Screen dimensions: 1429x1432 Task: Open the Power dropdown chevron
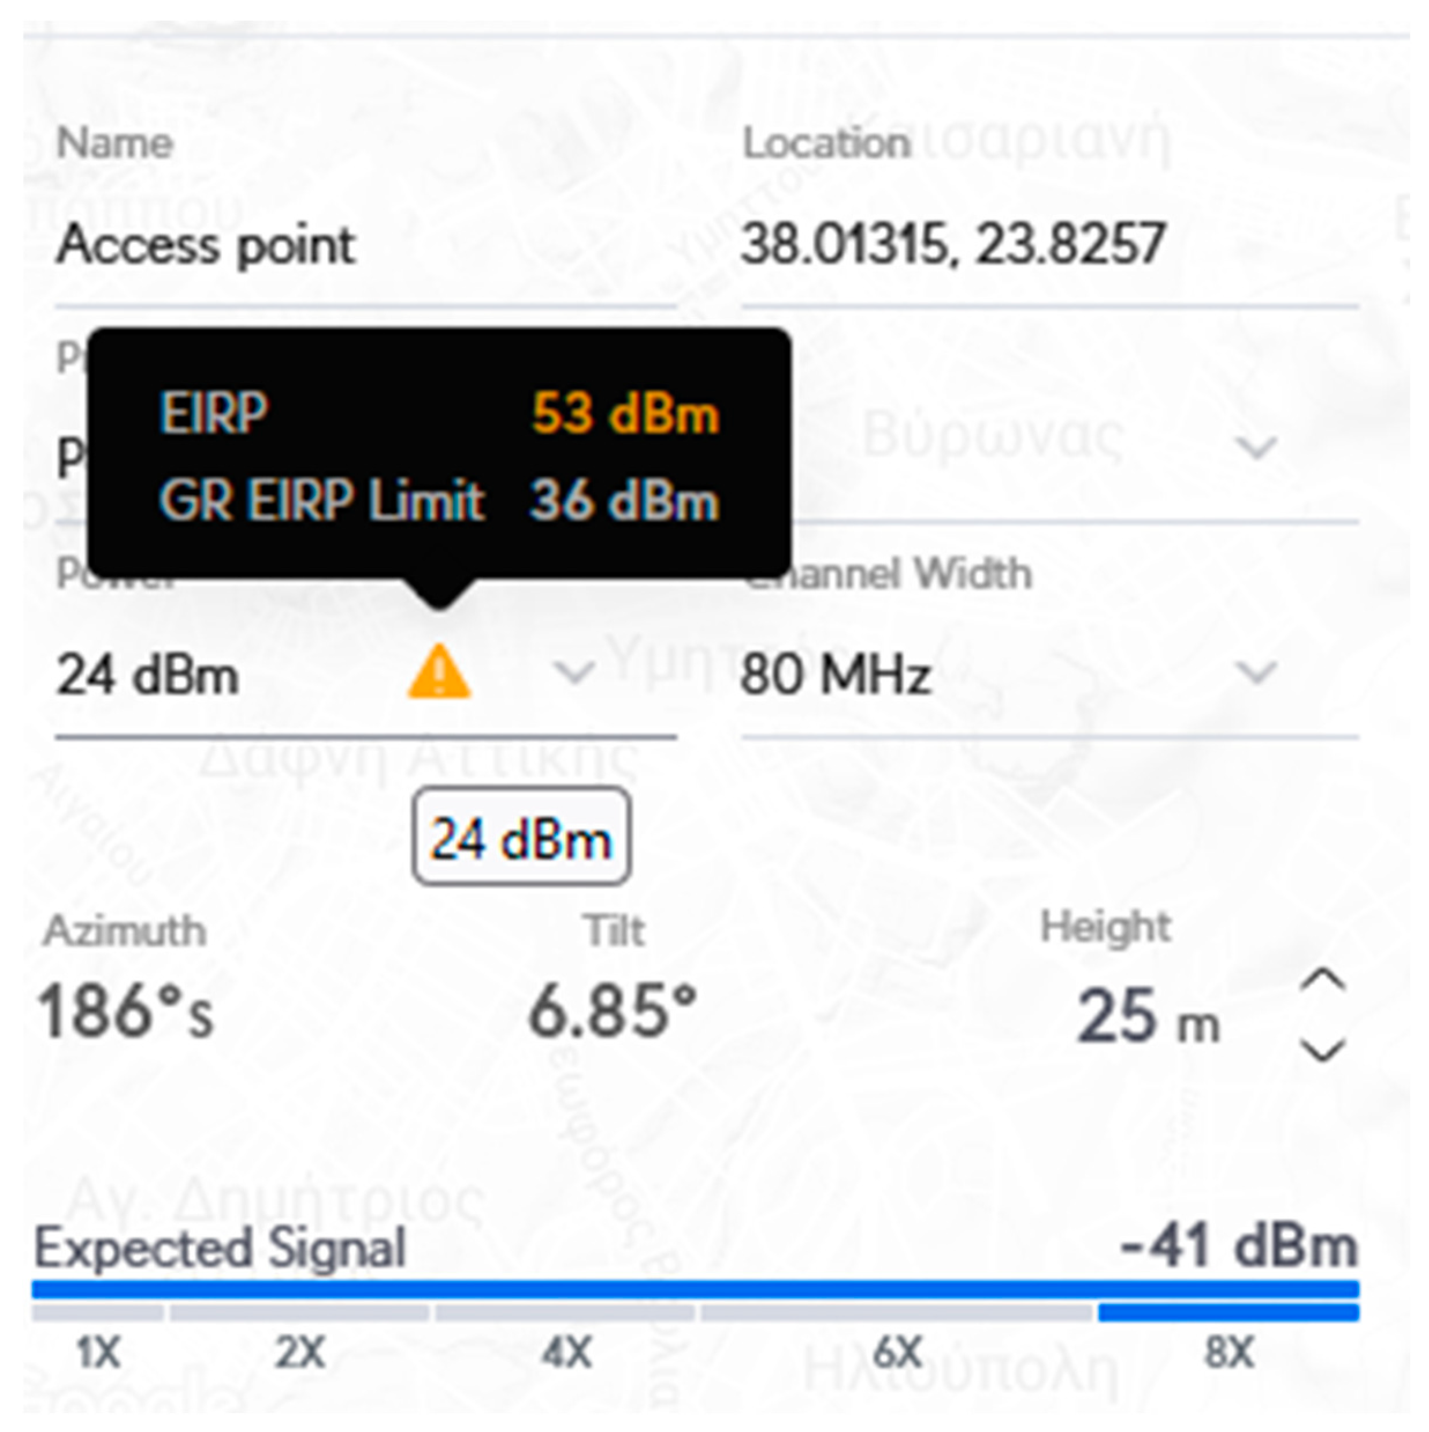575,672
